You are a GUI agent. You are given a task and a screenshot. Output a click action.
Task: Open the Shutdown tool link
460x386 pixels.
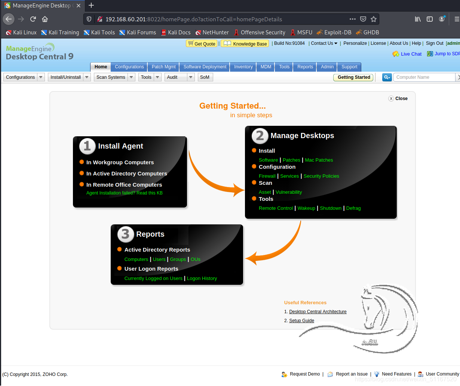click(331, 208)
